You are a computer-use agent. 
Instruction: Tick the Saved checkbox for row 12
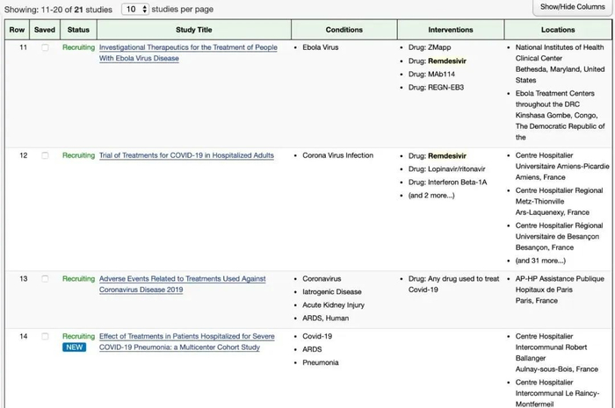tap(45, 156)
